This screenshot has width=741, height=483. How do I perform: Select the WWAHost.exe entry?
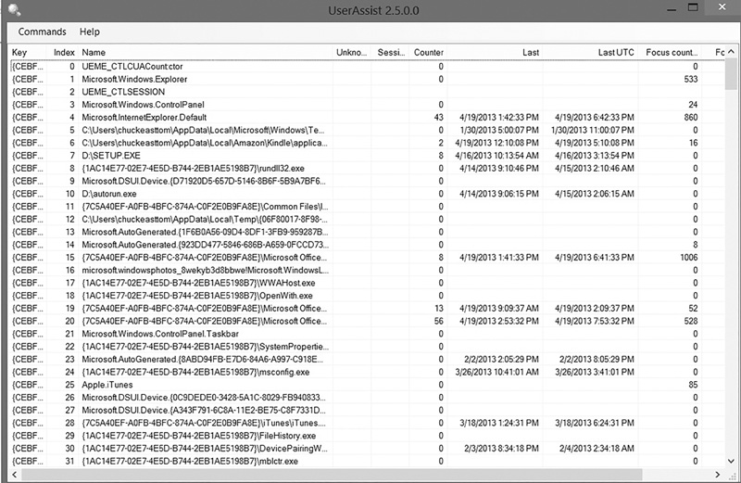(x=367, y=283)
